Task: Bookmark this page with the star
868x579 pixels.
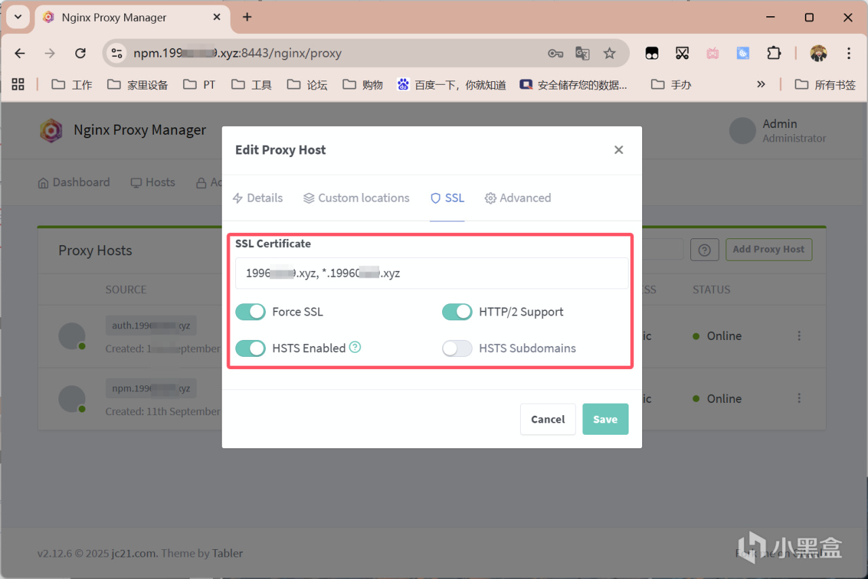Action: [610, 53]
